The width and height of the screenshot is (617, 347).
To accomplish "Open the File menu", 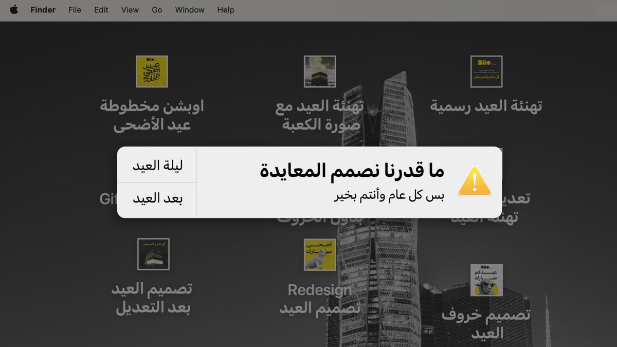I will click(x=75, y=10).
